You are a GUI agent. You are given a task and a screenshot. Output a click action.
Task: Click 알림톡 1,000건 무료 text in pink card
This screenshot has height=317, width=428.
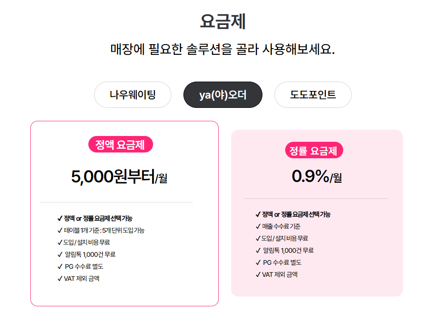click(x=288, y=251)
